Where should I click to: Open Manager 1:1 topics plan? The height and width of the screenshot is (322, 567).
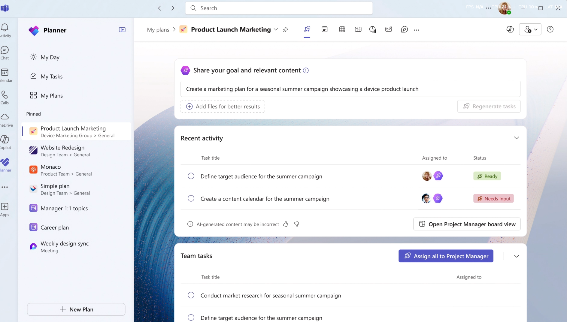[x=77, y=208]
